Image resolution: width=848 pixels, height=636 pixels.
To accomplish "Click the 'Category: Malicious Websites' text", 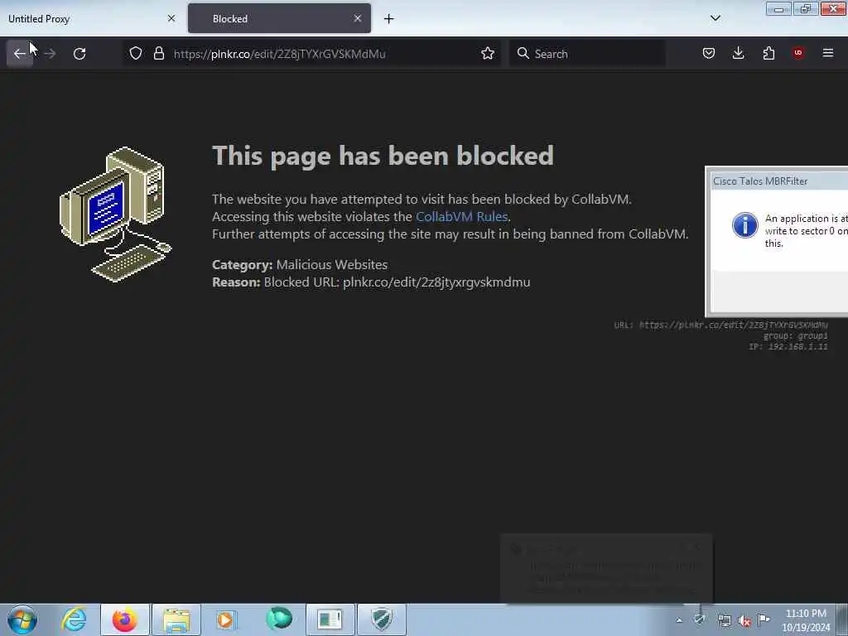I will tap(300, 265).
